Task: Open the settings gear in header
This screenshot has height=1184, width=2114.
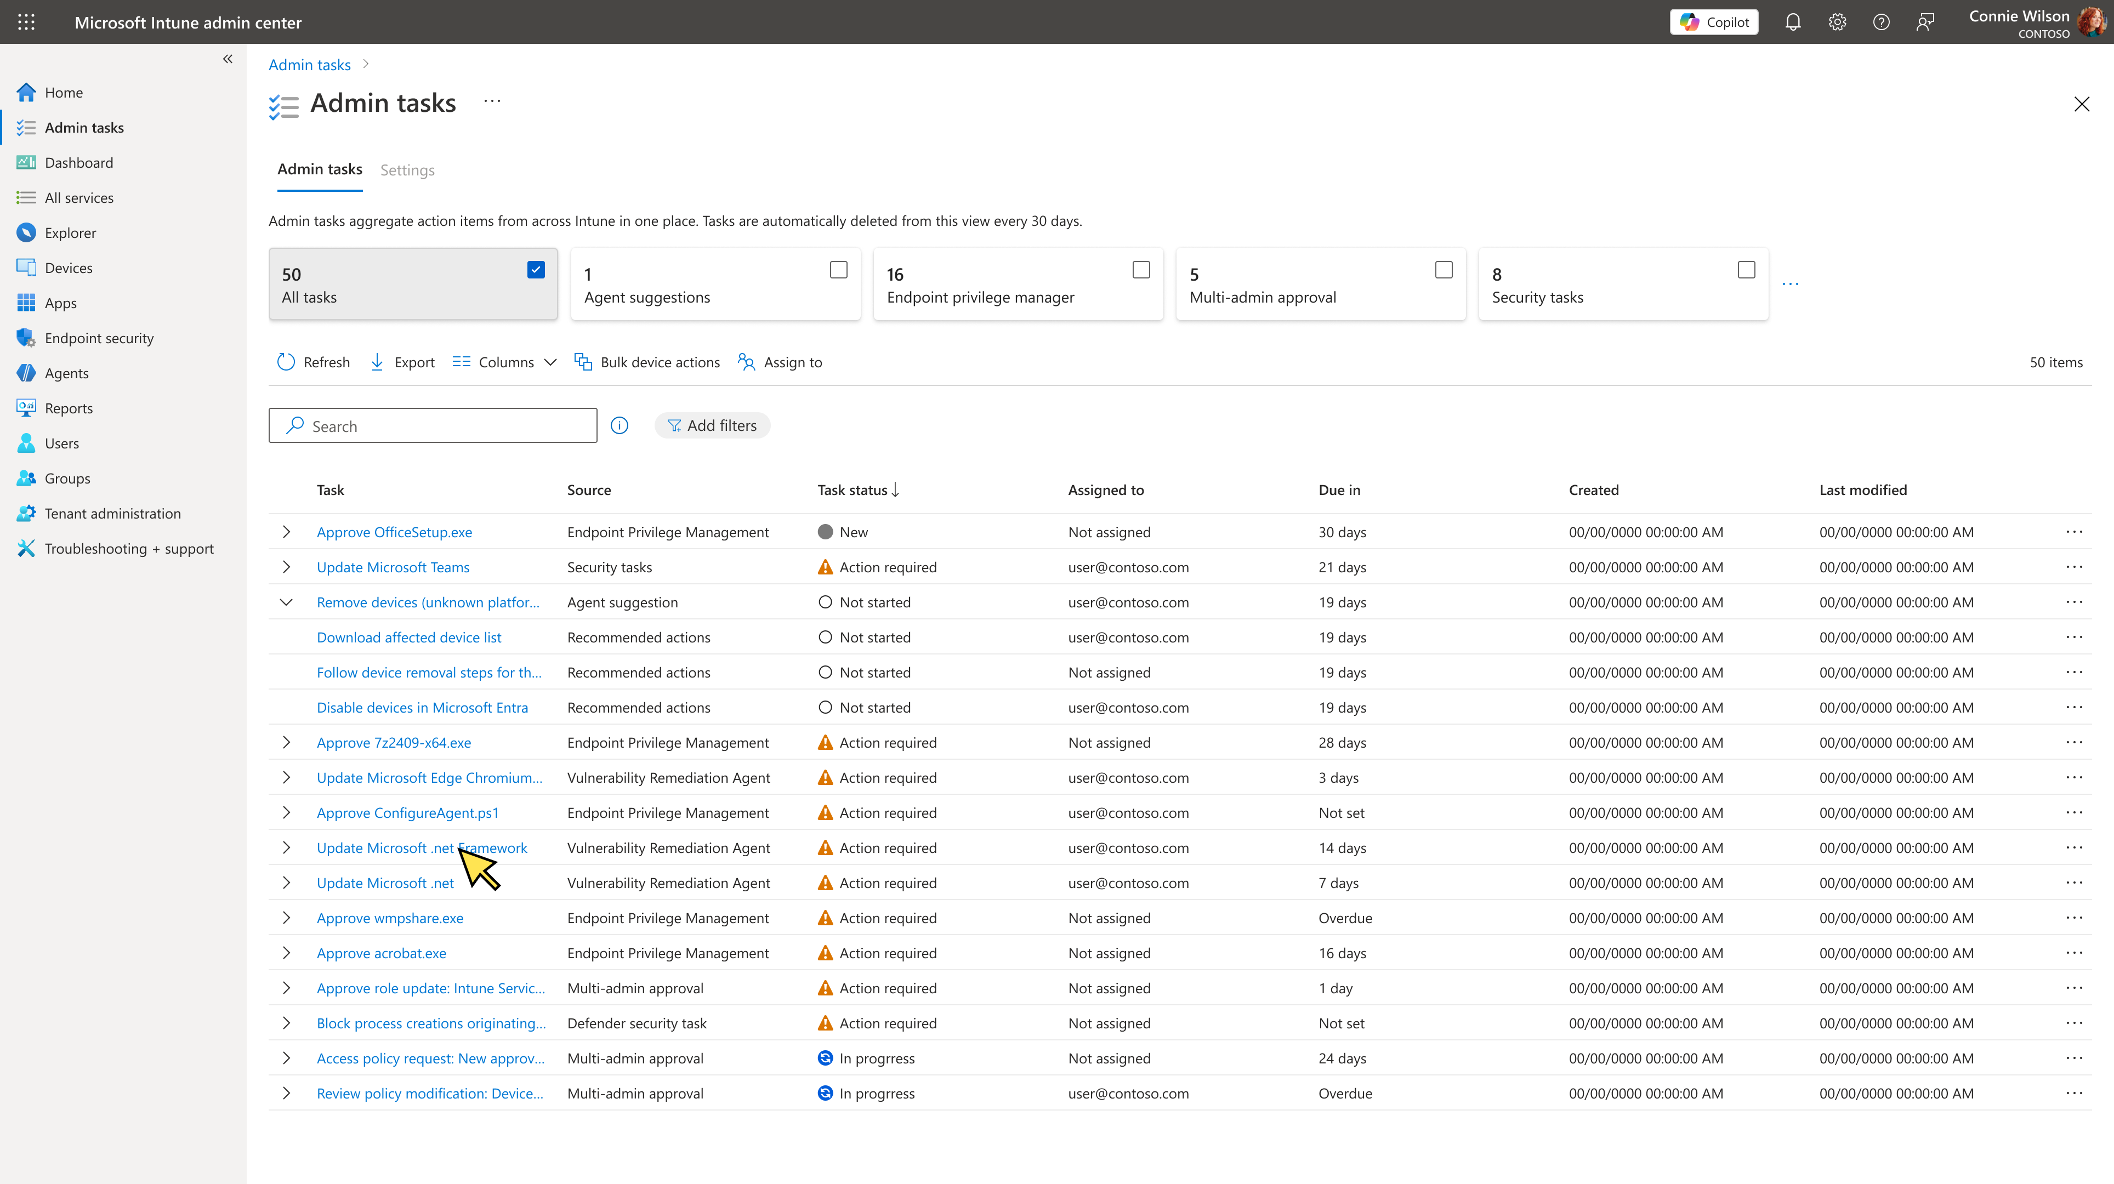Action: click(x=1838, y=22)
